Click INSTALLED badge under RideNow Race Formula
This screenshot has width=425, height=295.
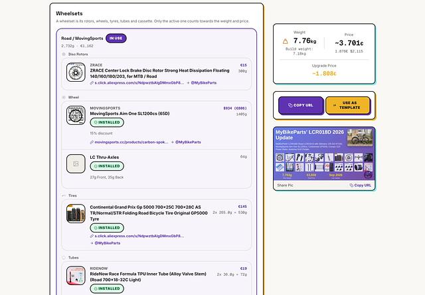click(x=107, y=288)
